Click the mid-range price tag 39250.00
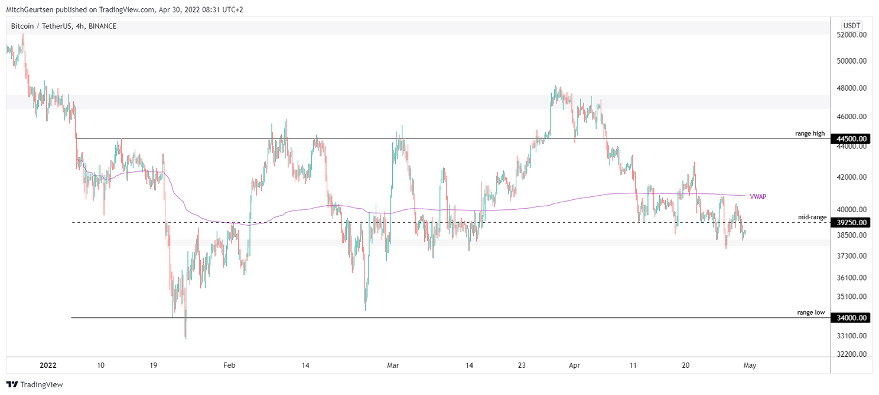The width and height of the screenshot is (879, 395). pyautogui.click(x=851, y=223)
